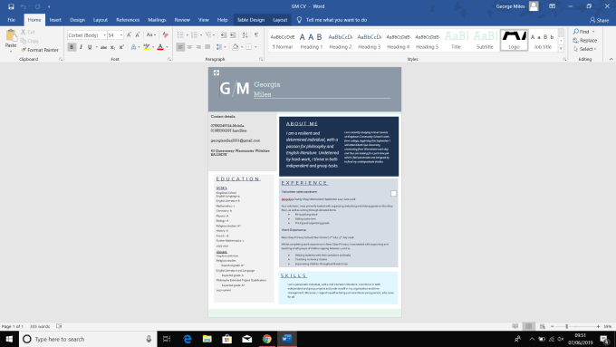Toggle Bold formatting
Screen dimensions: 616x347
[x=72, y=47]
